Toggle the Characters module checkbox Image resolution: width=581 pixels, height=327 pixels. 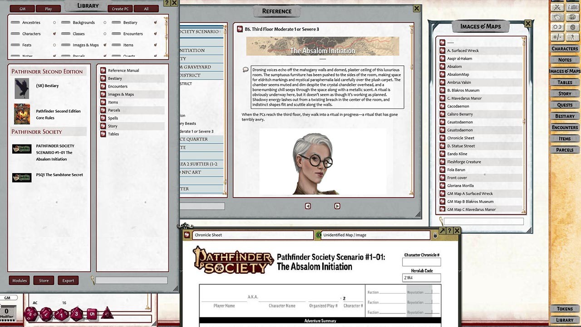[x=55, y=34]
